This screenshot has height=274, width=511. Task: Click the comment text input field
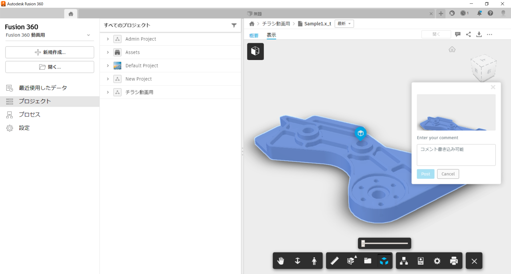456,155
